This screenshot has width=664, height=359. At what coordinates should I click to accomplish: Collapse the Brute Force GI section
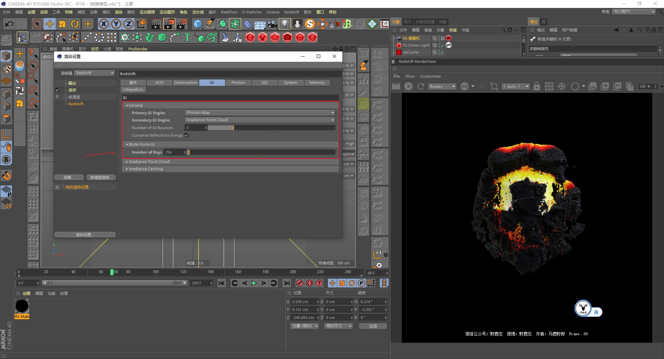click(x=127, y=145)
